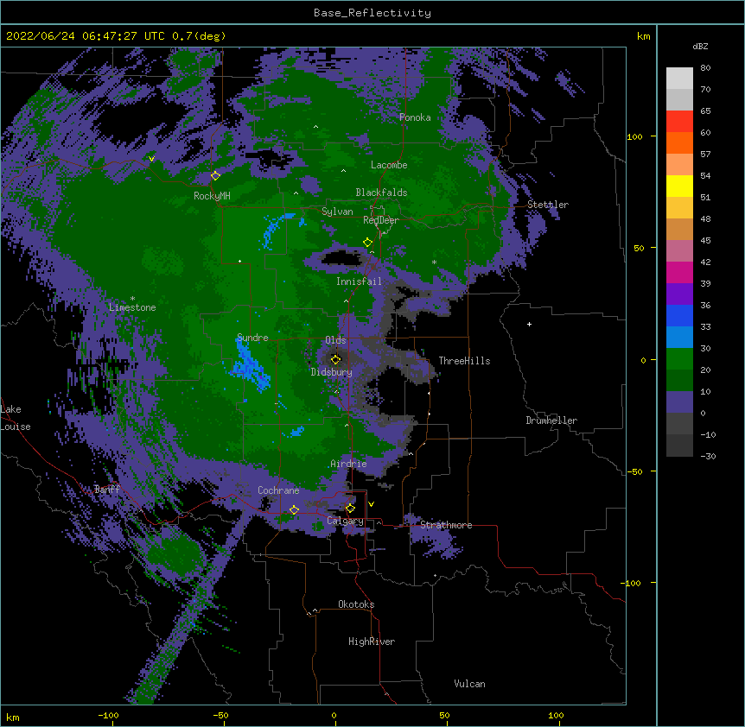Click the Olds city label

point(335,340)
